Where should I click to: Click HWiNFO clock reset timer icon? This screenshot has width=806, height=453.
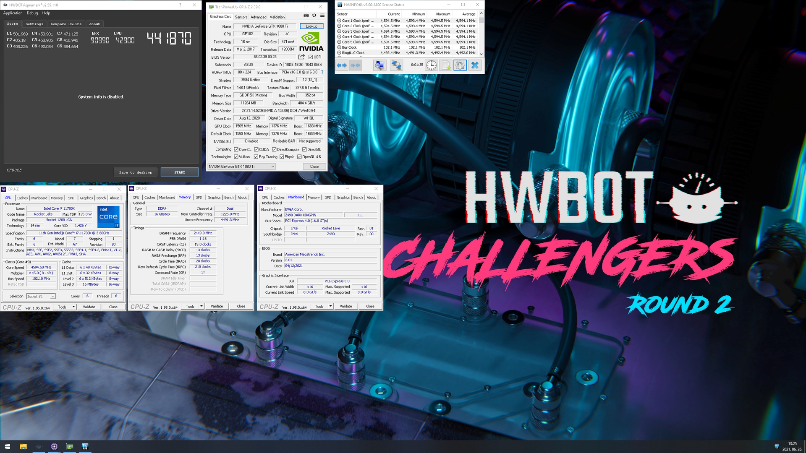[431, 65]
